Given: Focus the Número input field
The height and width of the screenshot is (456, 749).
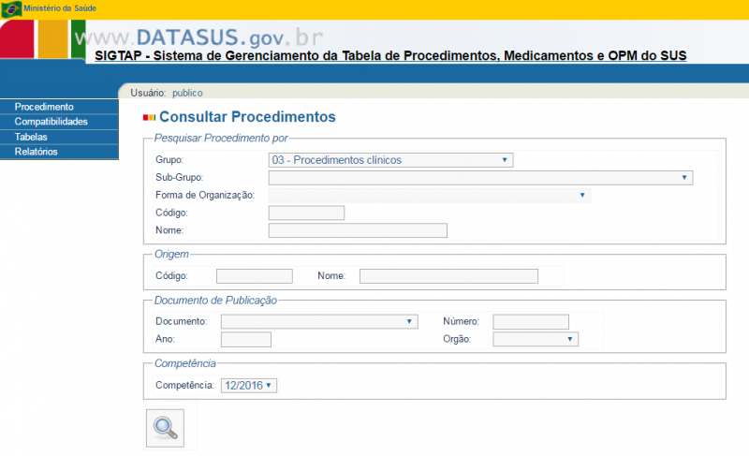Looking at the screenshot, I should pos(531,322).
